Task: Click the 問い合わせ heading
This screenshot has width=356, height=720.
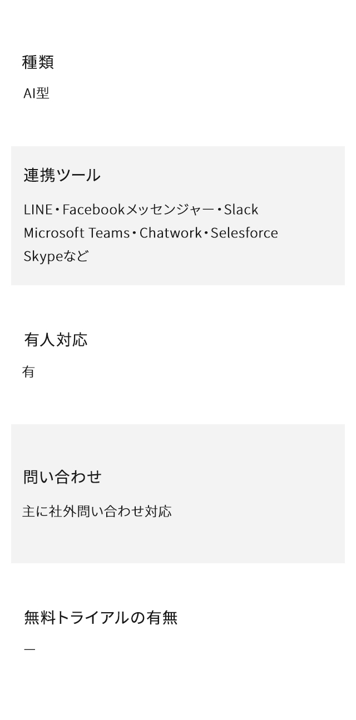Action: tap(62, 477)
